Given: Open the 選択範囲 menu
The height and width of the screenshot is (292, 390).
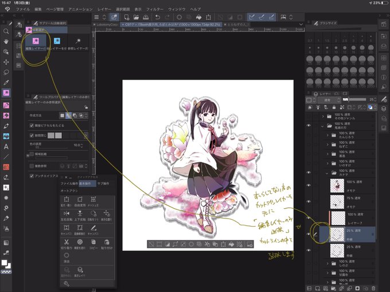Looking at the screenshot, I should tap(123, 9).
